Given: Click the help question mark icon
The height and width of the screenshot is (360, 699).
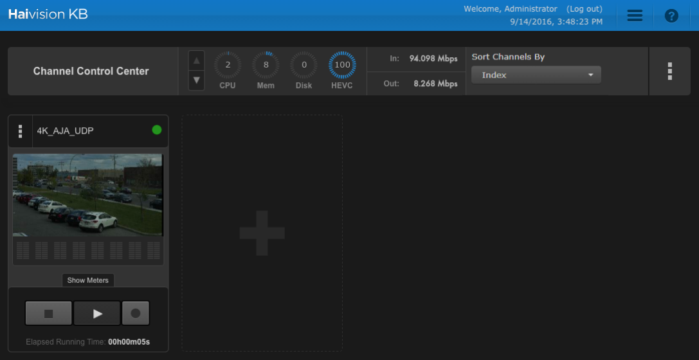Looking at the screenshot, I should (x=671, y=16).
